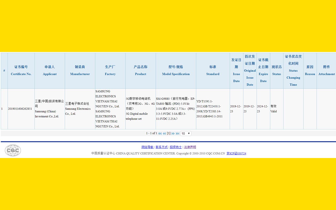Image resolution: width=336 pixels, height=210 pixels.
Task: Click the CQC logo
Action: pos(13,150)
